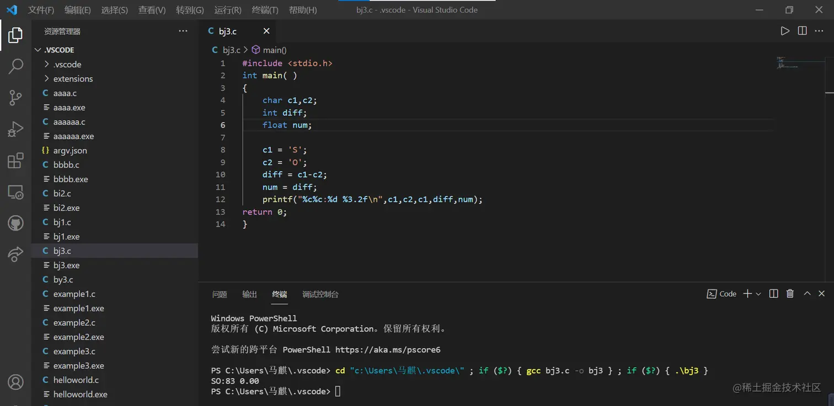Open the Remote Explorer view
Viewport: 834px width, 406px height.
point(15,192)
